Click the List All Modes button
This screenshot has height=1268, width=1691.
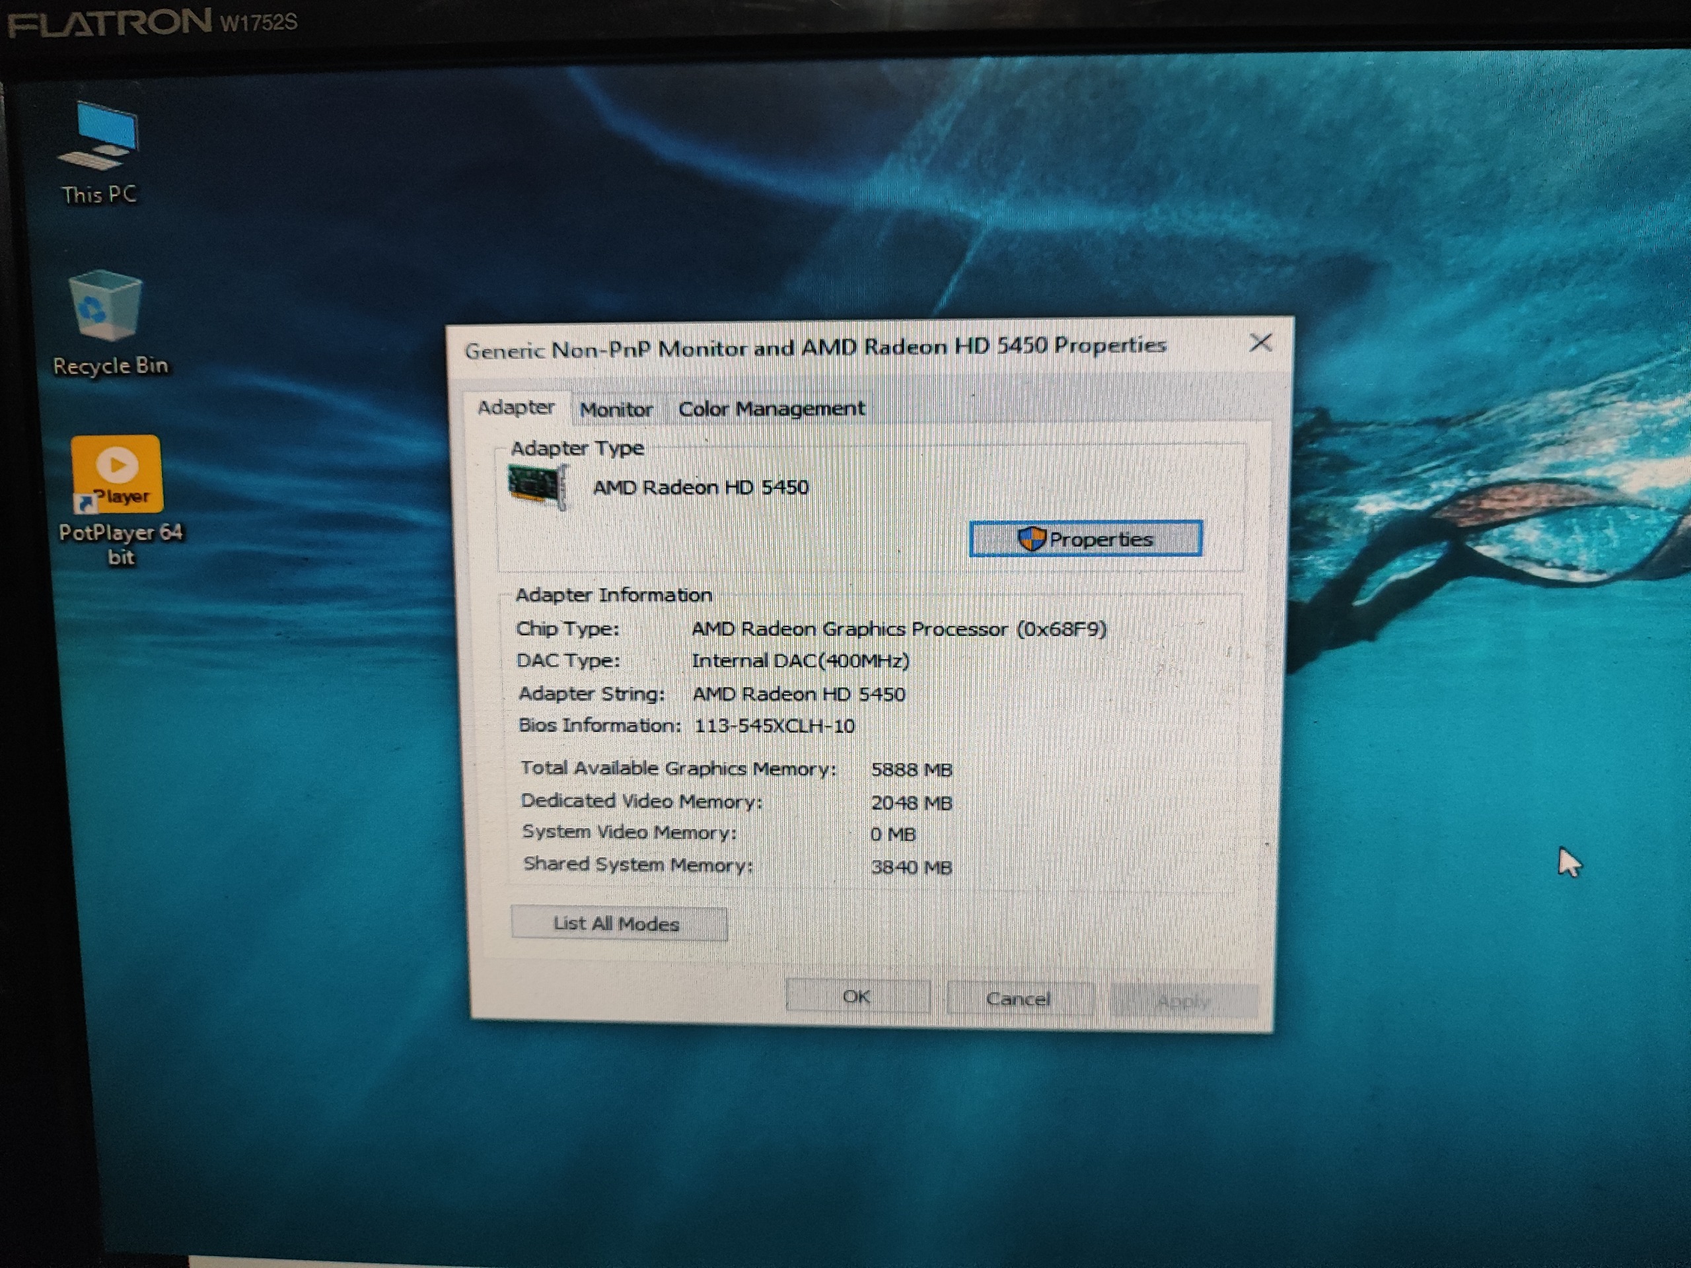point(618,923)
